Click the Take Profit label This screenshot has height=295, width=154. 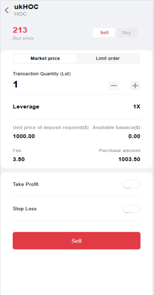pyautogui.click(x=26, y=184)
